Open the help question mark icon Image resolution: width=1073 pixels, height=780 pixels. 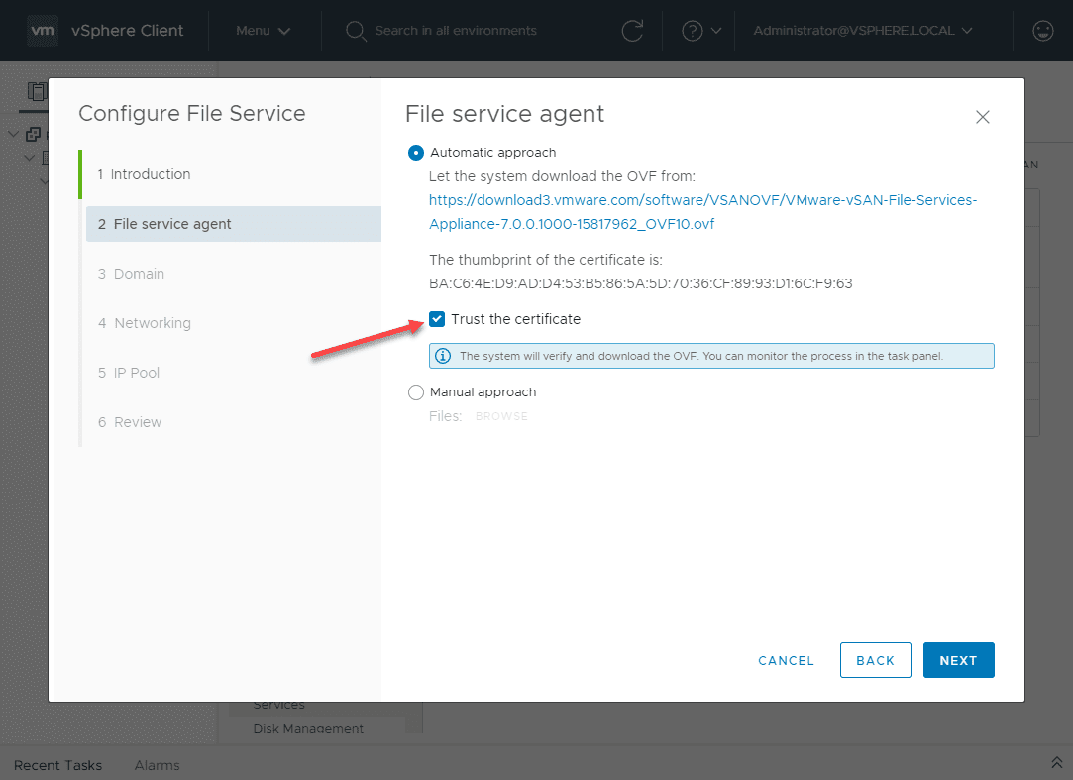[694, 31]
